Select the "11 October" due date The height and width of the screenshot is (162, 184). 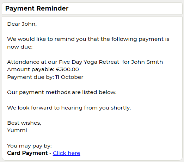pos(69,77)
